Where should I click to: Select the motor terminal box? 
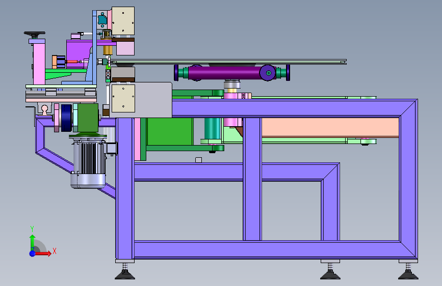(x=111, y=148)
